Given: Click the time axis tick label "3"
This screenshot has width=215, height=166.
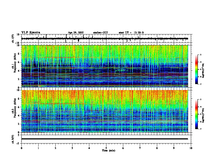Looking at the screenshot, I should tap(72, 148).
